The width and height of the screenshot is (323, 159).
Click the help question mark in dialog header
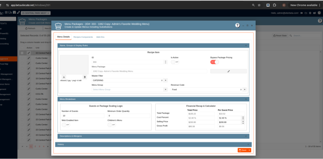tap(237, 25)
